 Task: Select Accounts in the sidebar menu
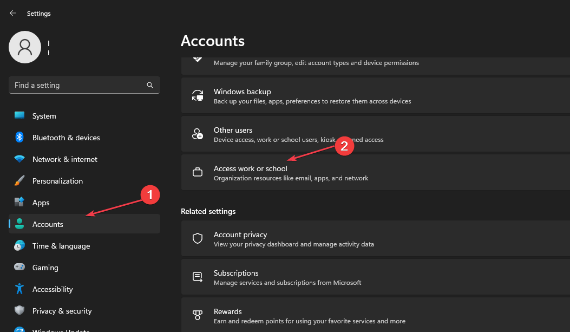pos(48,224)
